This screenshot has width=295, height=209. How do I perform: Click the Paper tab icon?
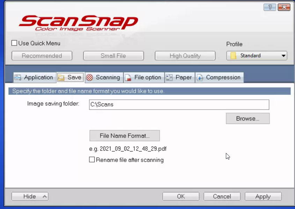pyautogui.click(x=169, y=77)
